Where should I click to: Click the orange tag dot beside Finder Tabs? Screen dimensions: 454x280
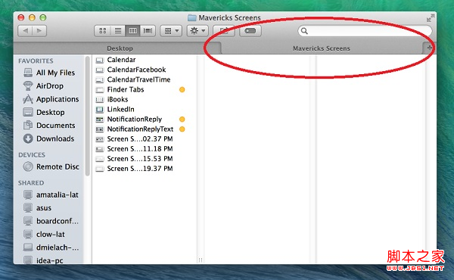182,89
